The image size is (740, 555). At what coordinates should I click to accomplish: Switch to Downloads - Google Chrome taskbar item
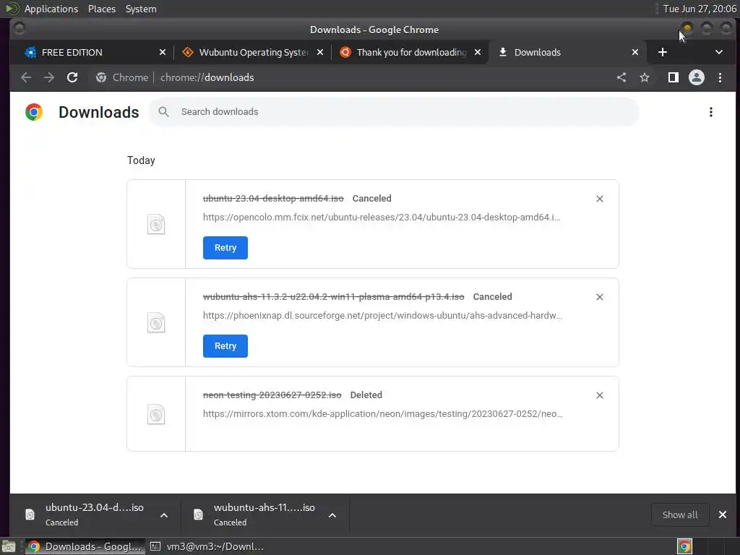tap(84, 546)
